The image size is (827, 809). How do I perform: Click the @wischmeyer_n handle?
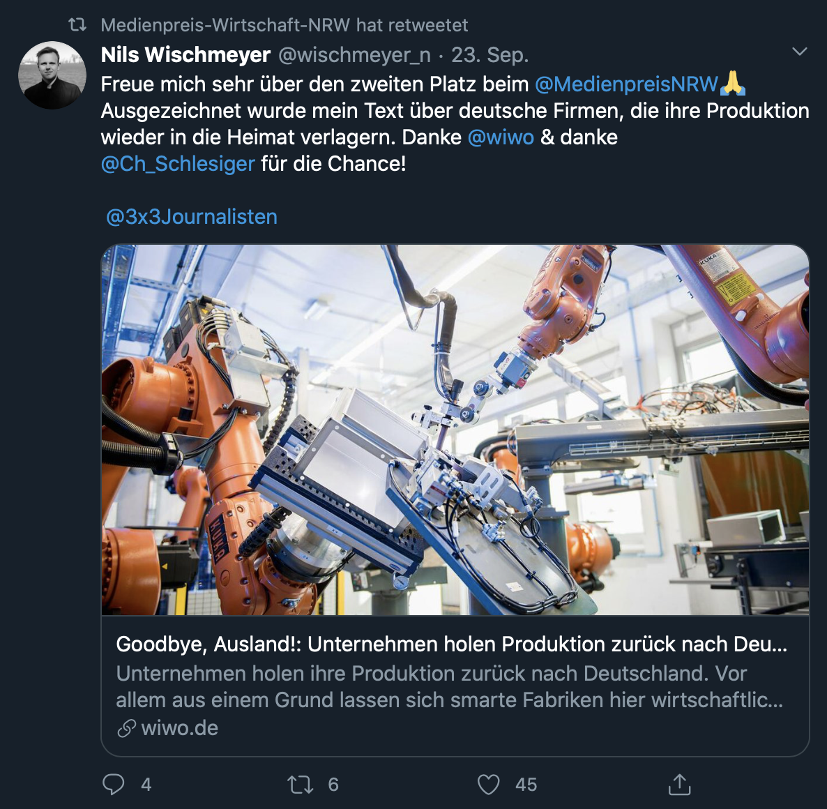pyautogui.click(x=354, y=54)
